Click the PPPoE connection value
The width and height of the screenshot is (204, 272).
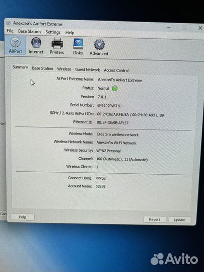click(100, 178)
